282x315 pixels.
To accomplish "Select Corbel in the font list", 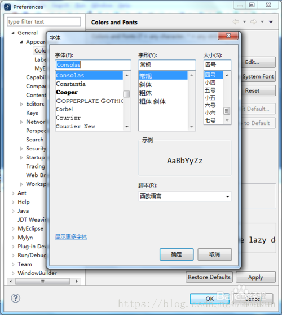I will [x=89, y=109].
